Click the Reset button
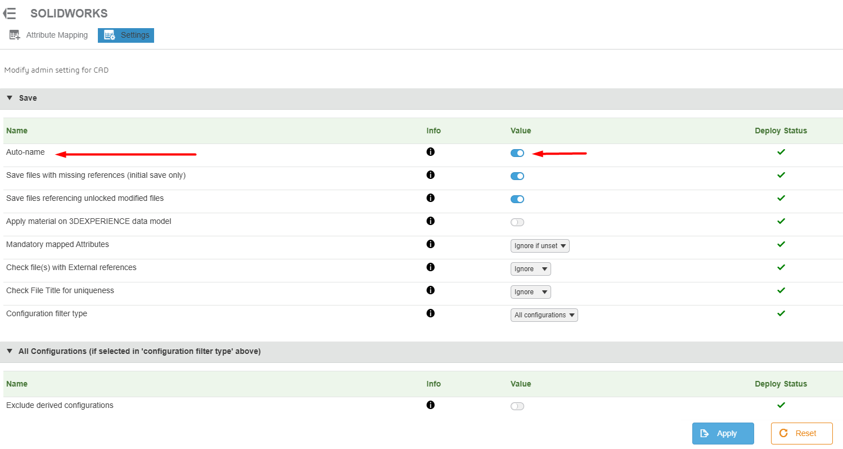Viewport: 843px width, 449px height. tap(802, 433)
